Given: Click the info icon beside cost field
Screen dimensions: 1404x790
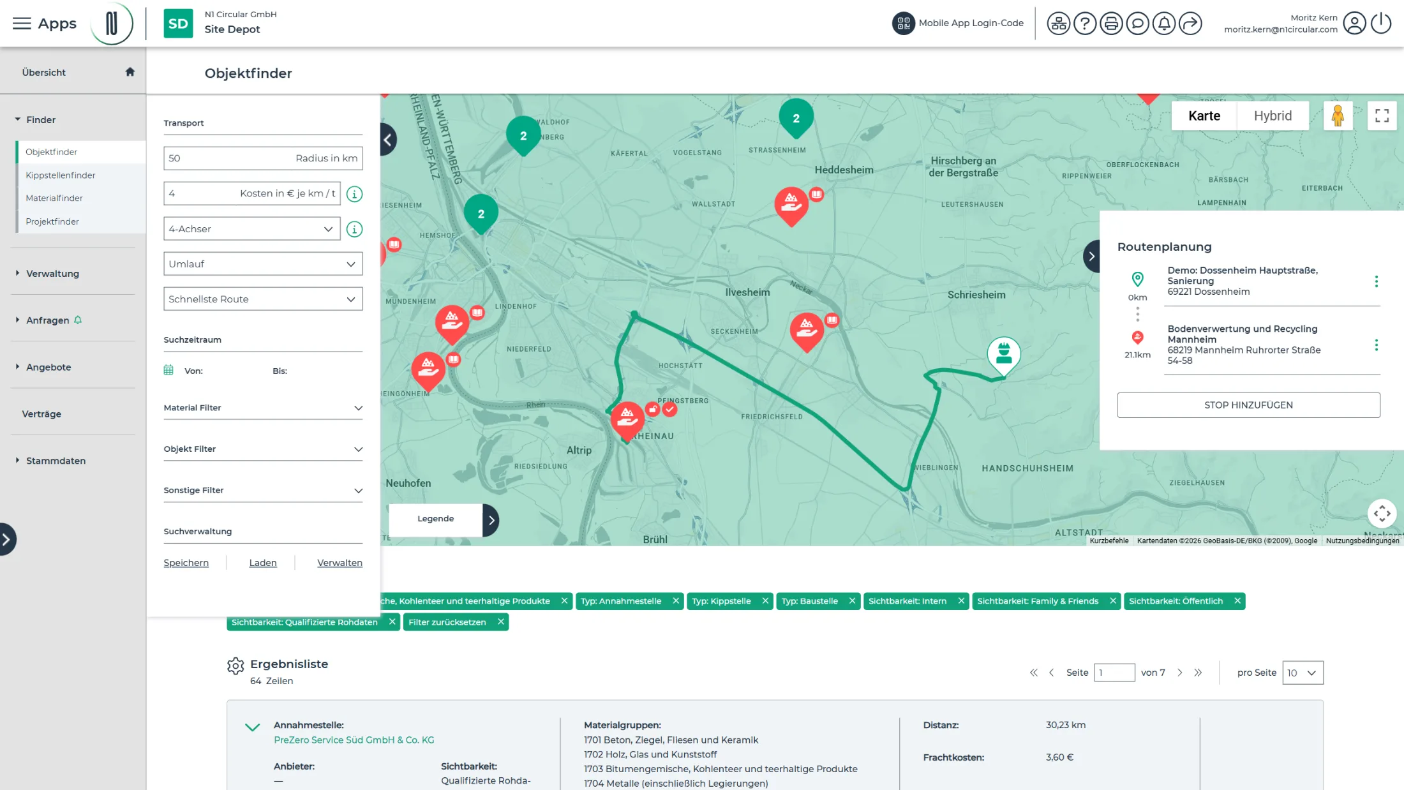Looking at the screenshot, I should (354, 194).
